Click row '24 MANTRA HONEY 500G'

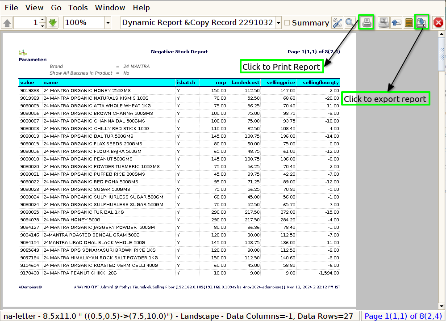coord(179,220)
